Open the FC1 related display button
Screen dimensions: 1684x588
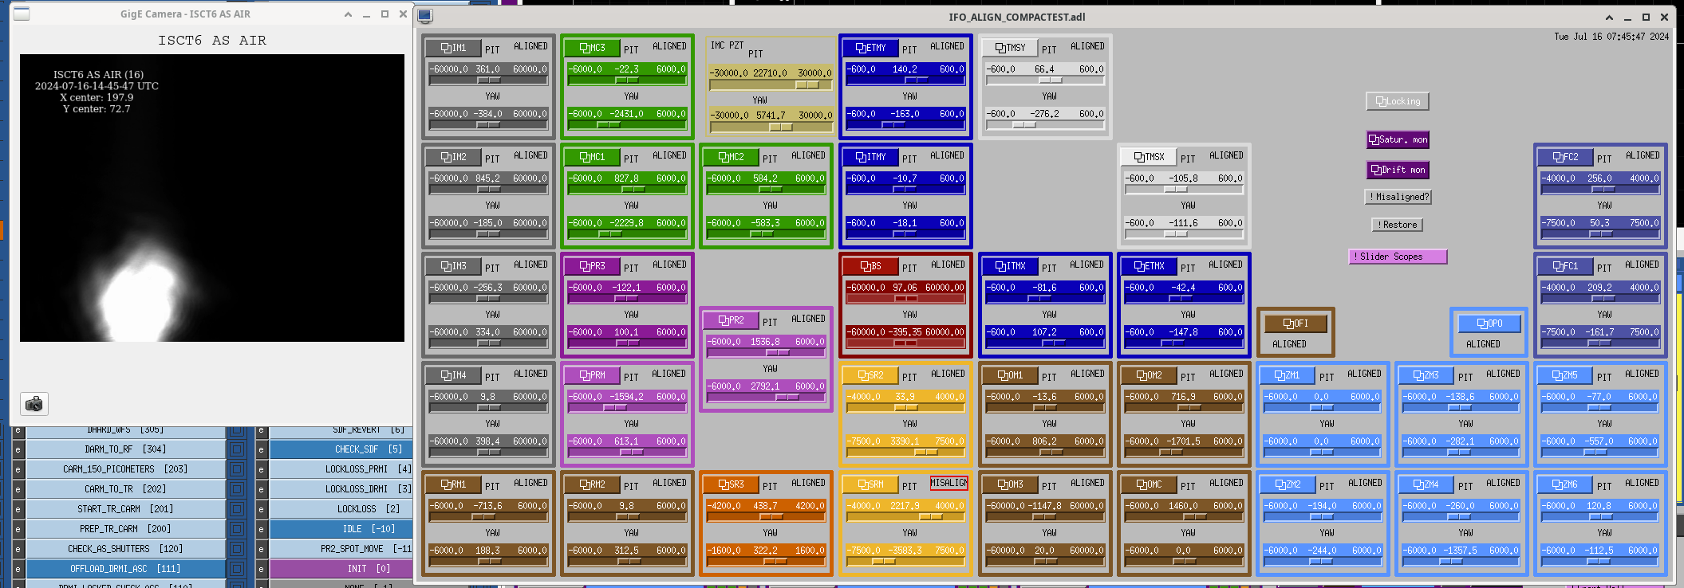click(1565, 266)
